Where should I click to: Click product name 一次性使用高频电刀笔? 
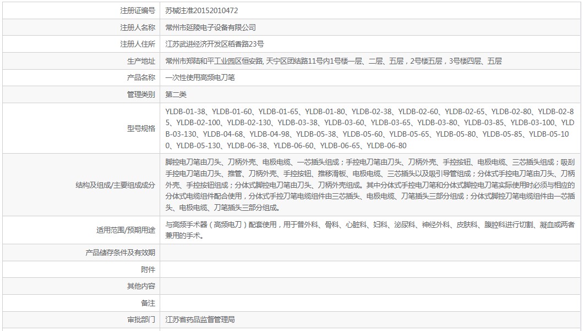tap(200, 77)
